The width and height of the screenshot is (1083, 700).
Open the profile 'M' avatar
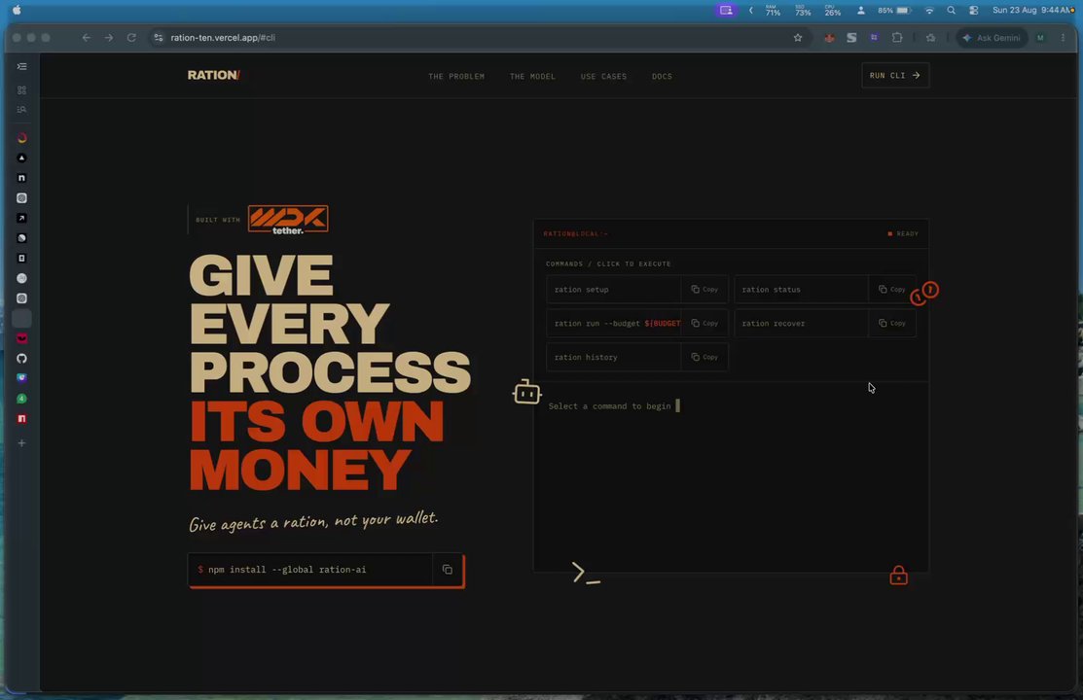pyautogui.click(x=1040, y=38)
